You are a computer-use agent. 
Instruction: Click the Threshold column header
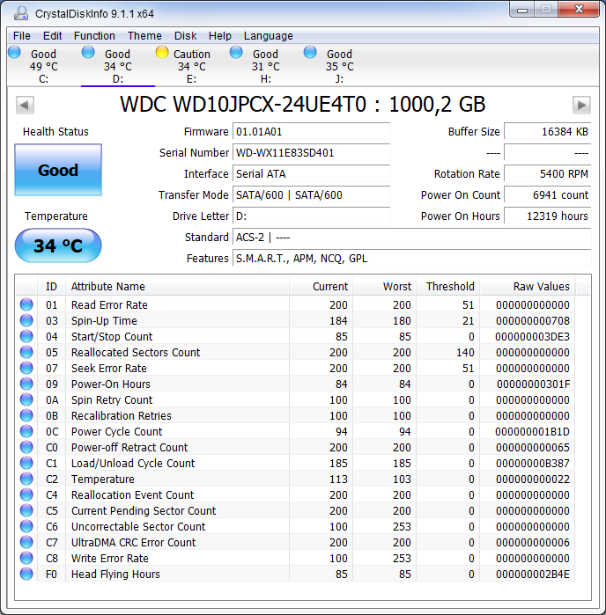pyautogui.click(x=447, y=286)
